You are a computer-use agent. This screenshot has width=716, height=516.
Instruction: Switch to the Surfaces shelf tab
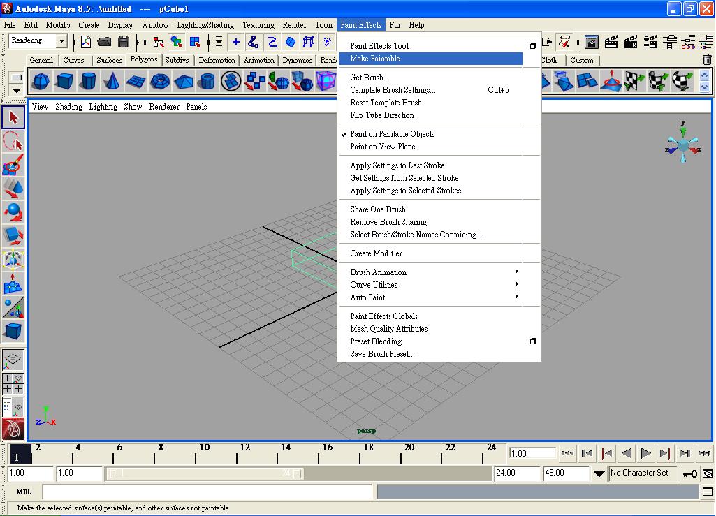pyautogui.click(x=109, y=60)
